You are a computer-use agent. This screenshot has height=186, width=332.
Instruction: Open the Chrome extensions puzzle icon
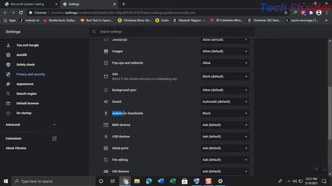311,12
